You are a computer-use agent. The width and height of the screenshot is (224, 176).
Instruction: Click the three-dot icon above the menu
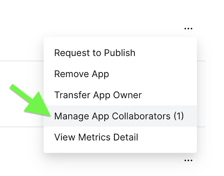[188, 29]
